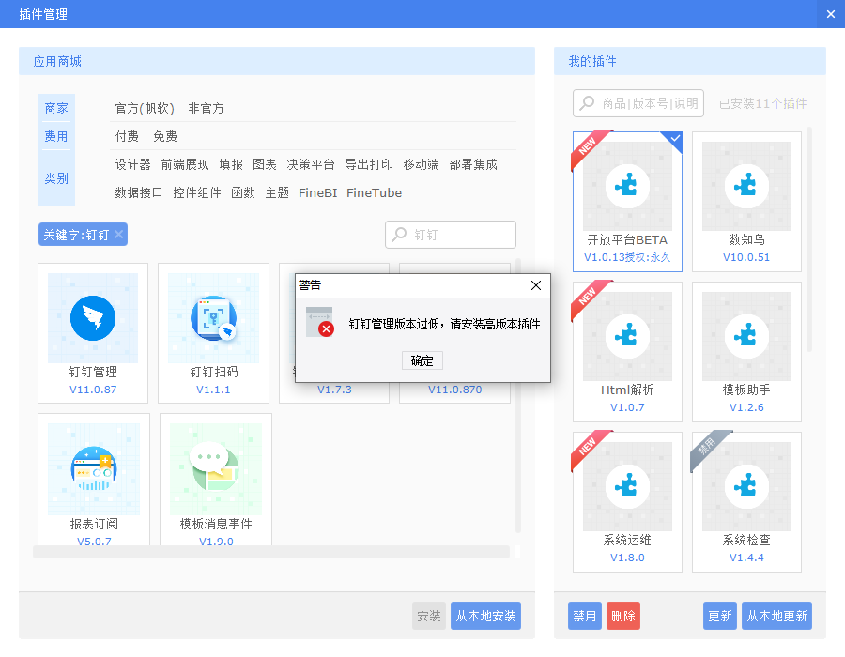Click the 我的插件 vertical scrollbar
845x657 pixels.
(x=809, y=239)
